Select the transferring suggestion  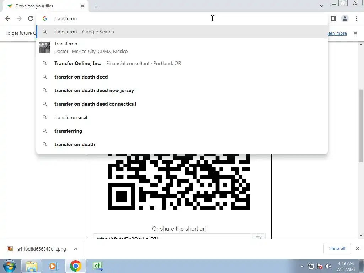point(182,131)
